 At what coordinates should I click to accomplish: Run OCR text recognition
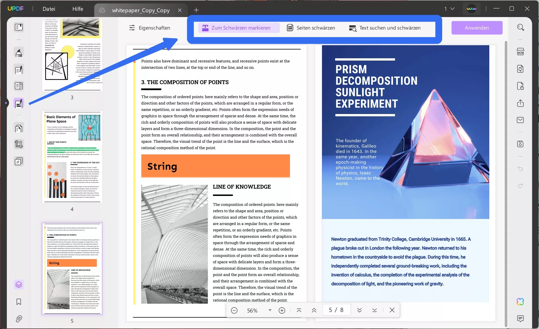[521, 52]
